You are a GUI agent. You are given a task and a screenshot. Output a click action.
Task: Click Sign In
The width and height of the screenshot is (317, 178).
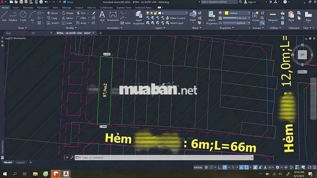(x=250, y=2)
